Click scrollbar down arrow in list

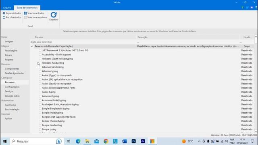256,131
